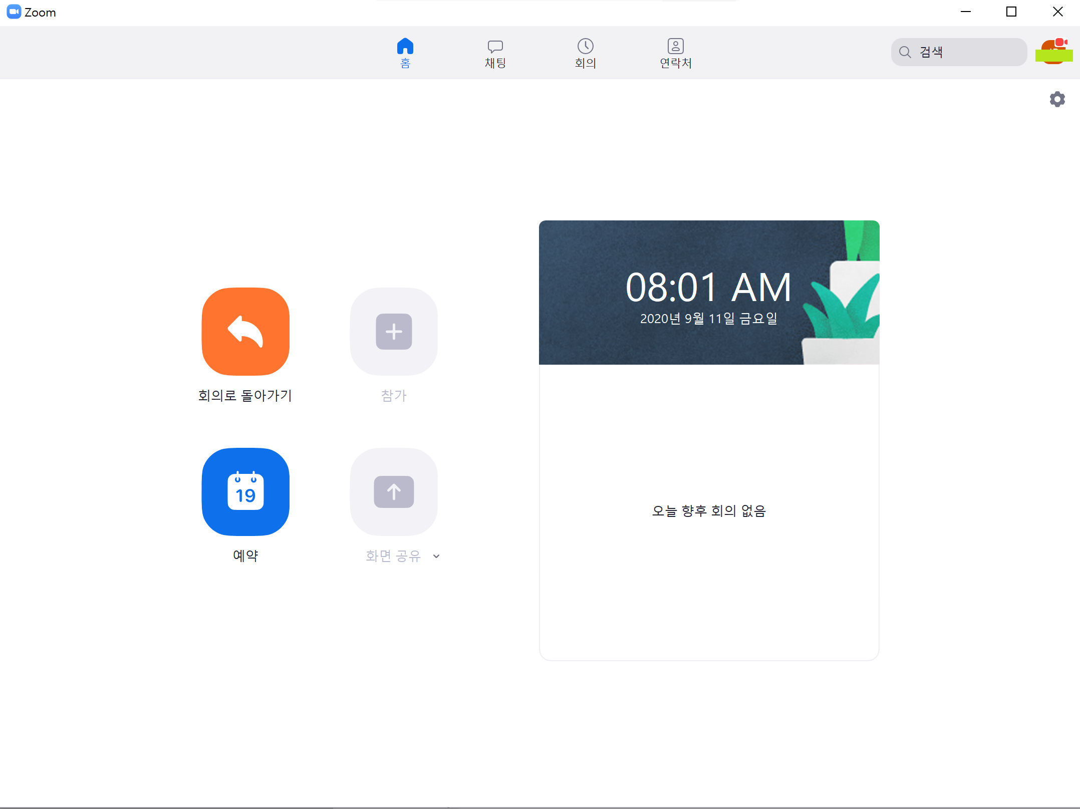Click the Zoom logo in title bar
Screen dimensions: 1080x809
click(x=14, y=12)
